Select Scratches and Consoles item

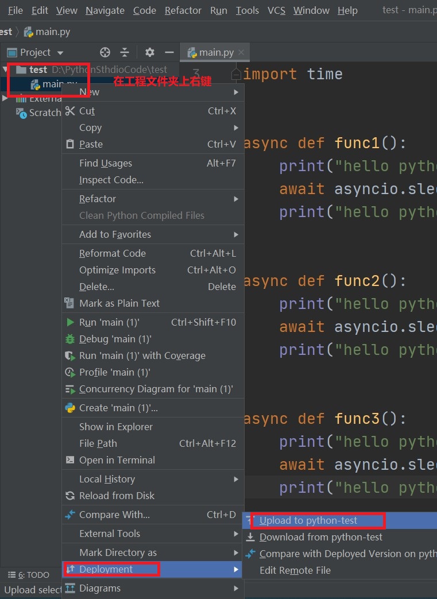click(38, 113)
